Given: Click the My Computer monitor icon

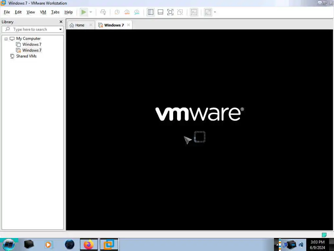Looking at the screenshot, I should pyautogui.click(x=12, y=39).
